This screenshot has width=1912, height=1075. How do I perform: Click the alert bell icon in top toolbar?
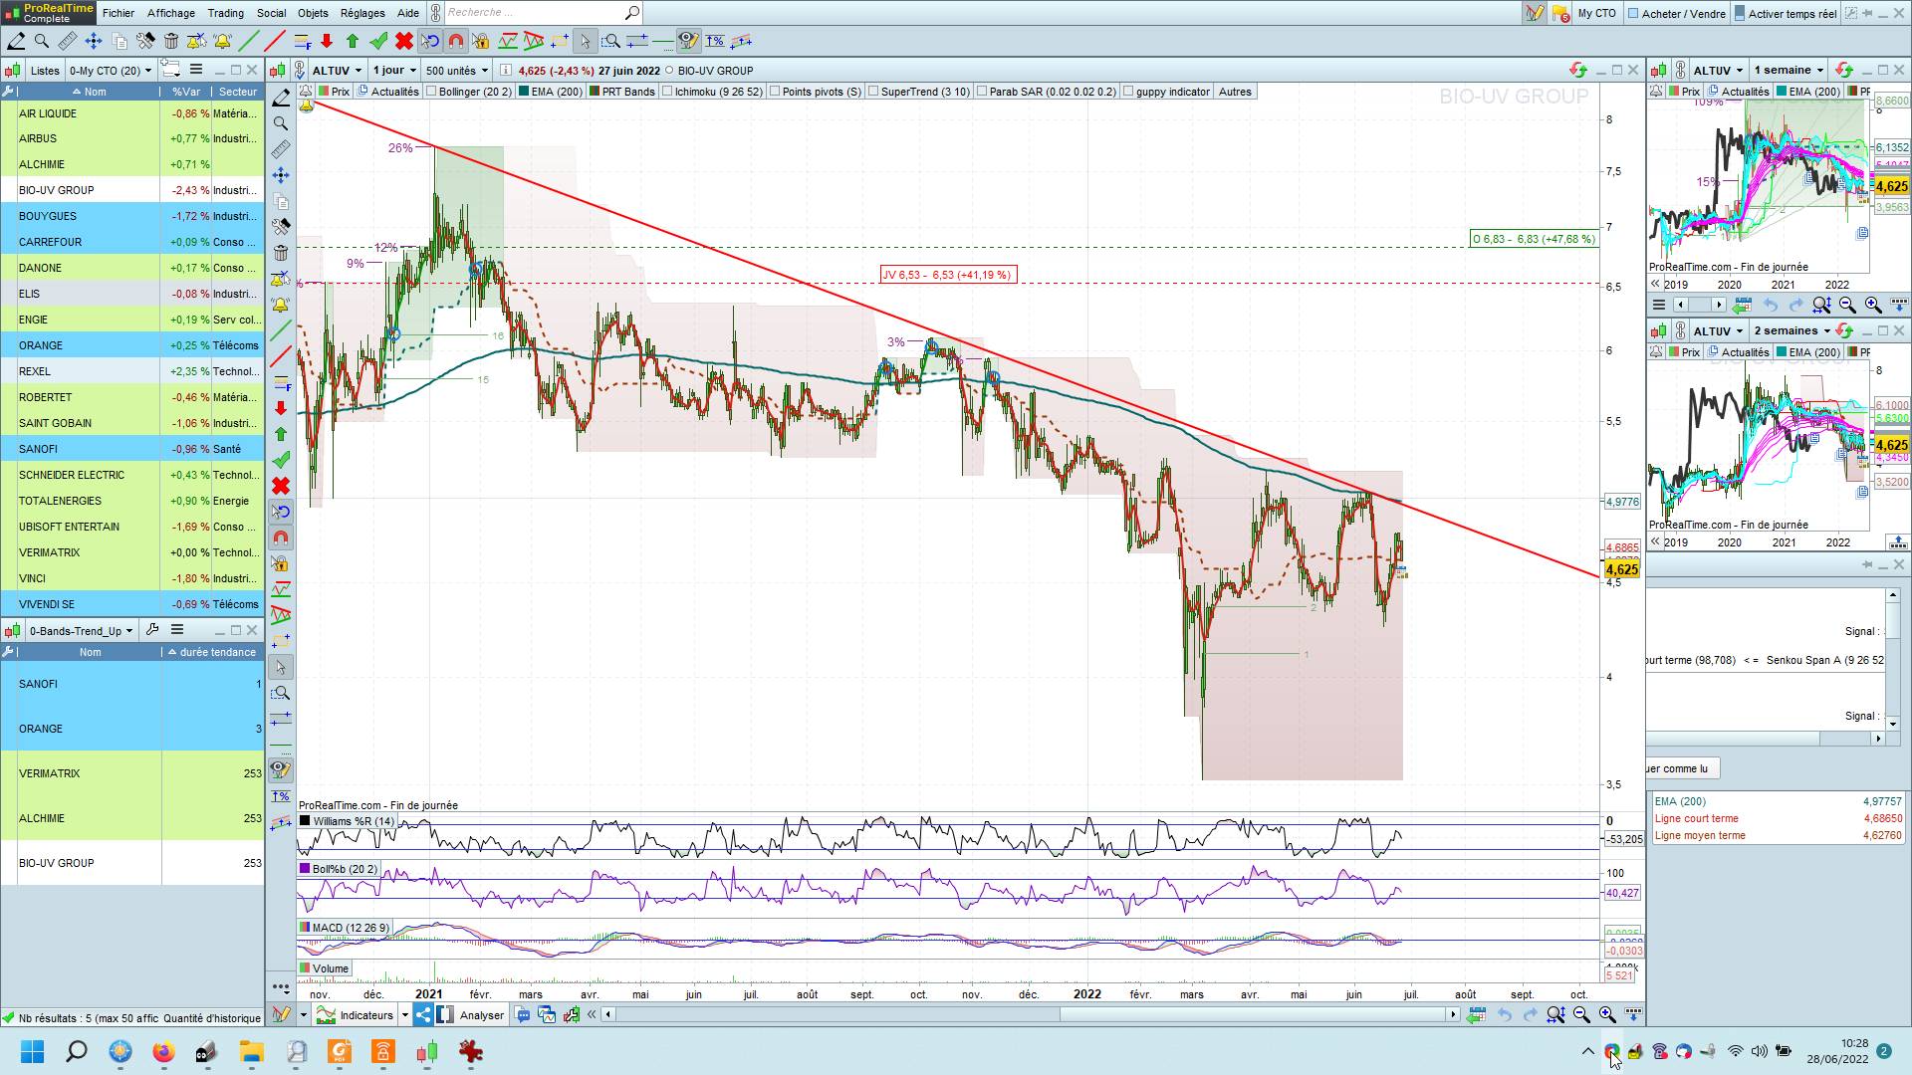pos(222,41)
